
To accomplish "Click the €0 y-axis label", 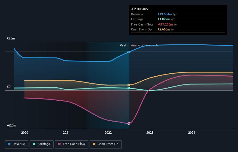I will coord(9,87).
